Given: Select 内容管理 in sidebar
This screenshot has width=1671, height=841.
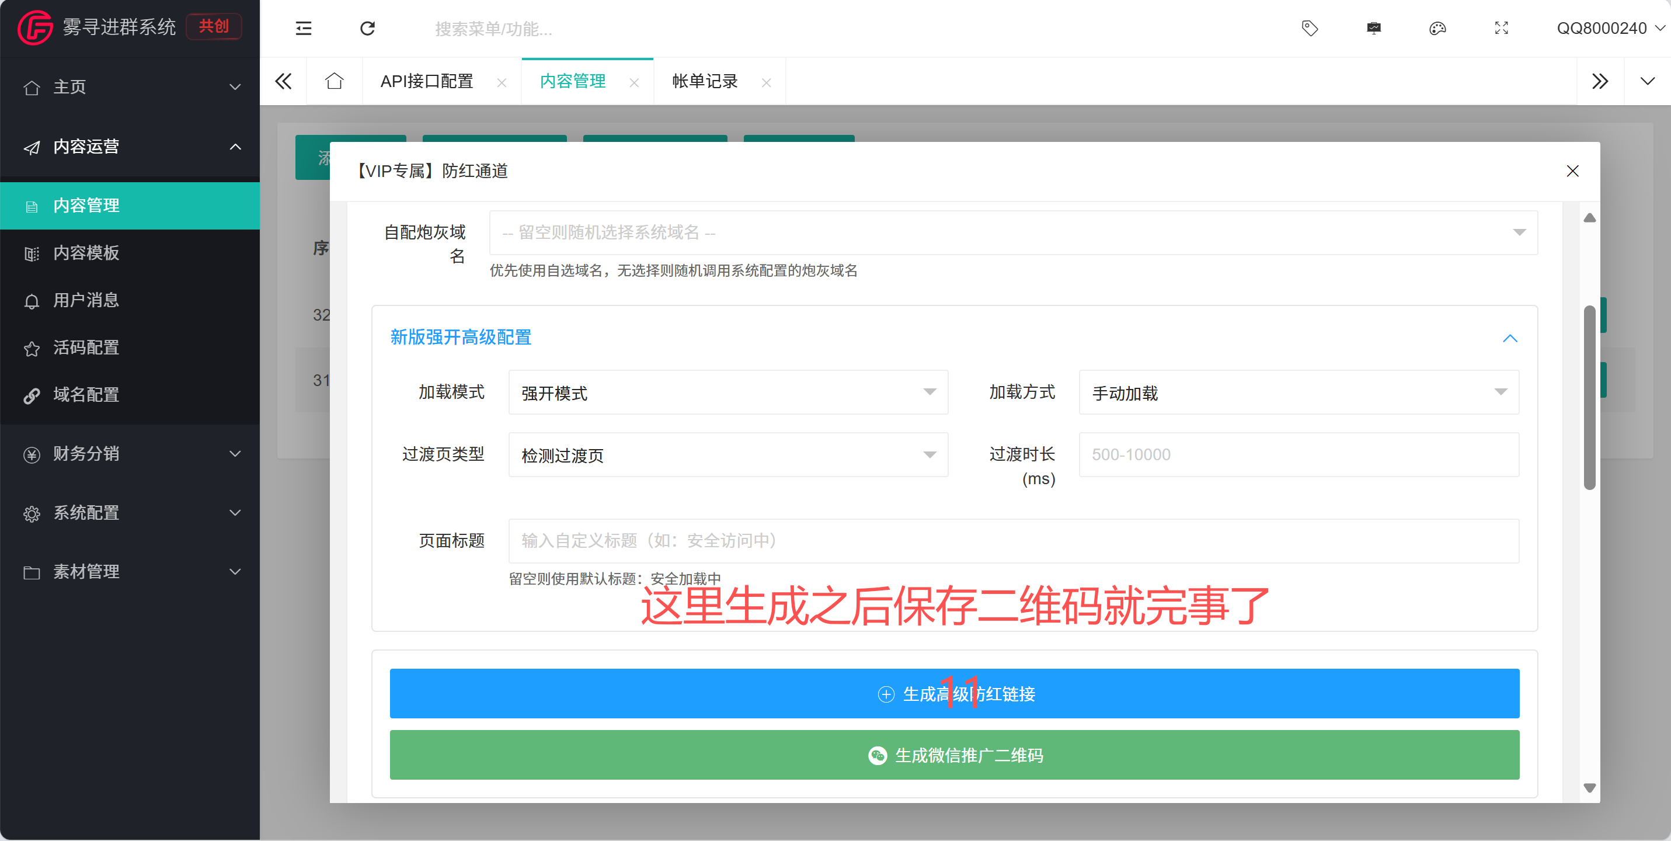Looking at the screenshot, I should [x=130, y=206].
